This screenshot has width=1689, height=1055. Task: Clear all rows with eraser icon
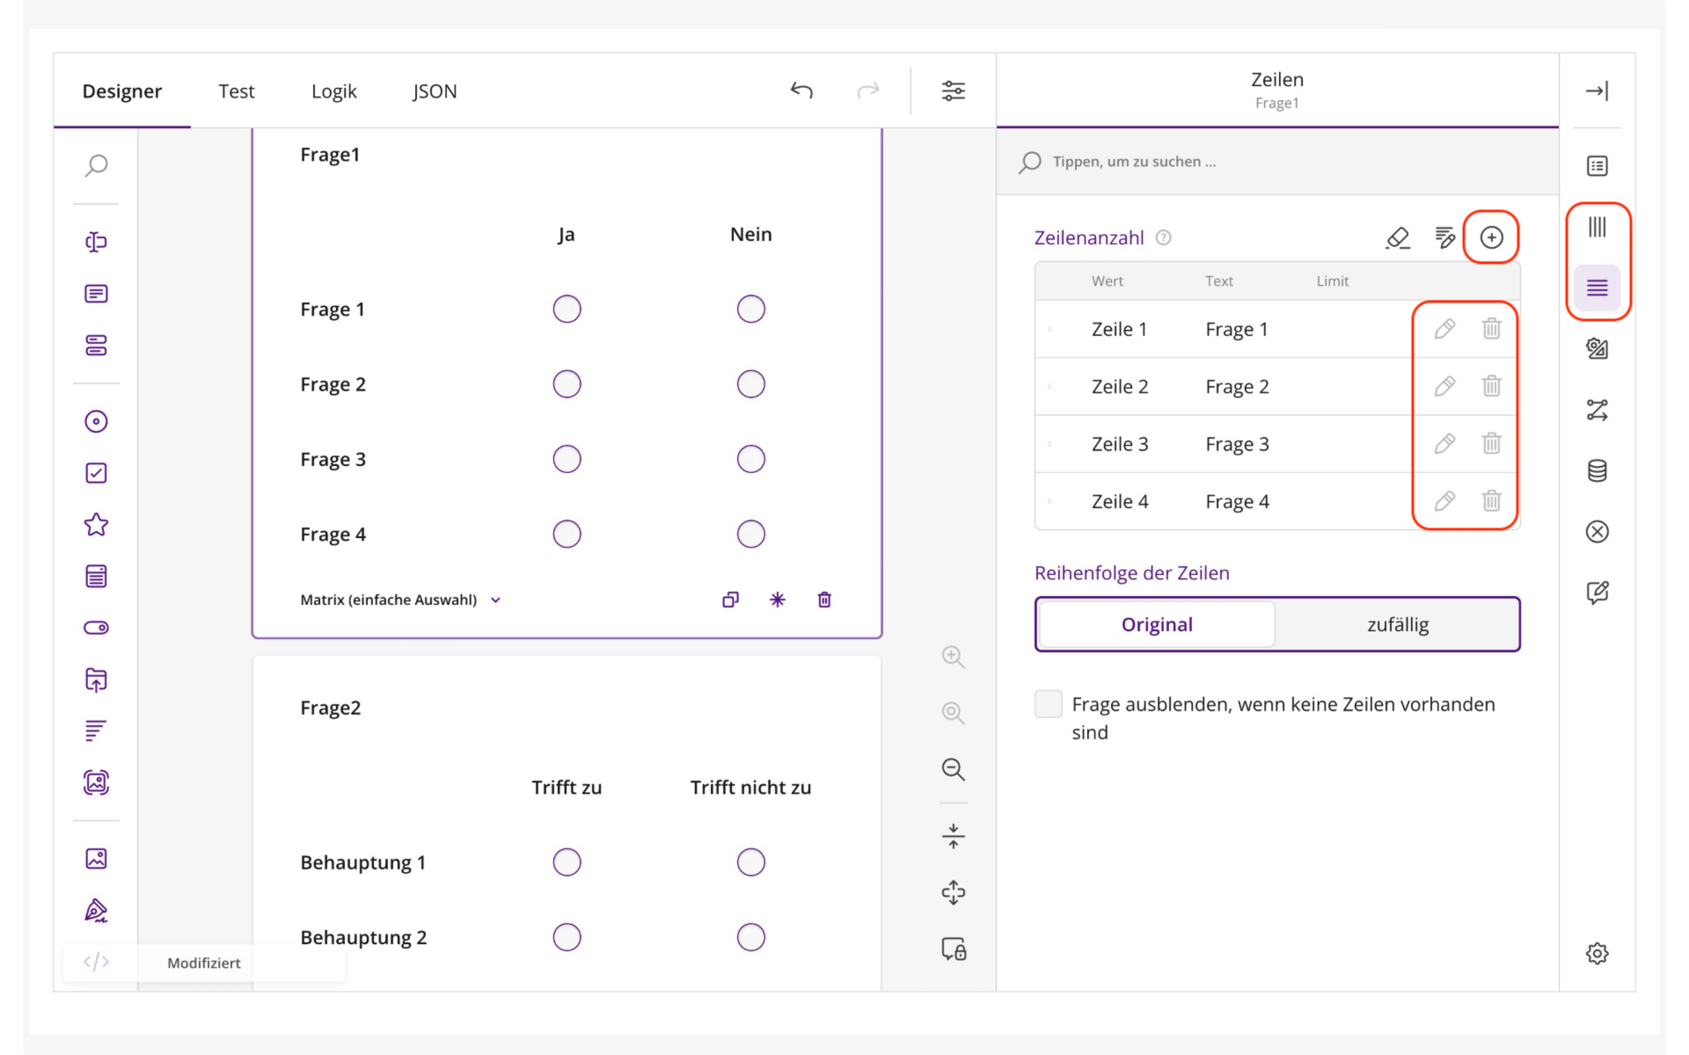point(1397,238)
